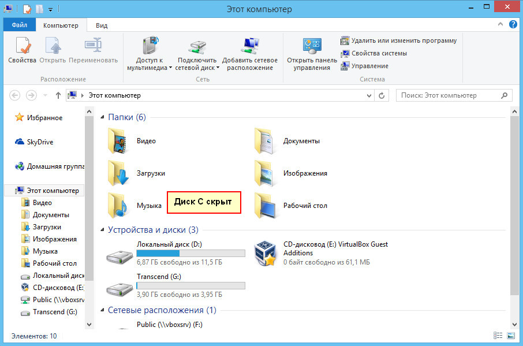Click the Refresh button
This screenshot has width=523, height=346.
coord(382,96)
